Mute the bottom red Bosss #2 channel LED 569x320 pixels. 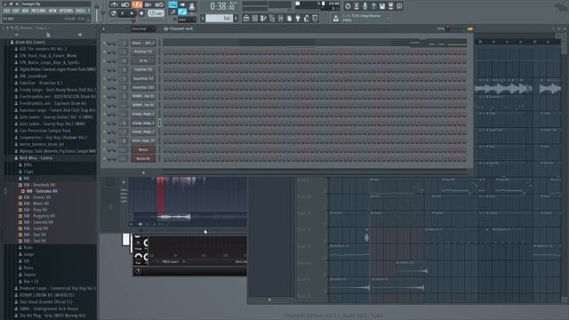click(104, 158)
